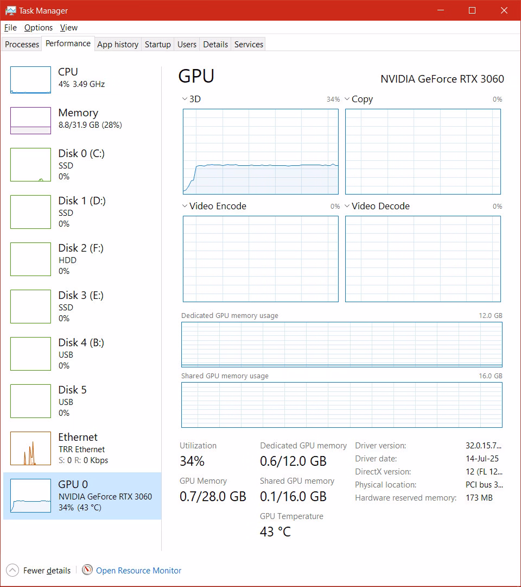Click the NVIDIA GeForce RTX 3060 heading
Viewport: 521px width, 587px height.
(442, 79)
